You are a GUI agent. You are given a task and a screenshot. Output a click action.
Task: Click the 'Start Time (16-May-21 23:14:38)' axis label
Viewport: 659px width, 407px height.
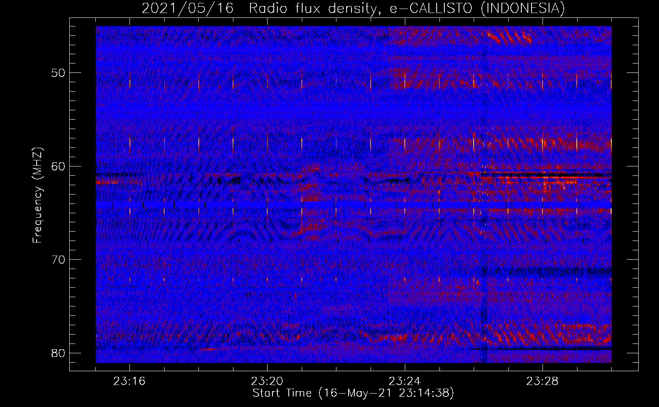pos(353,393)
